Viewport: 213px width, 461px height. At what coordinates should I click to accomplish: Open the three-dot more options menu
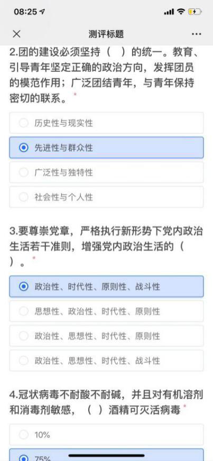[196, 34]
